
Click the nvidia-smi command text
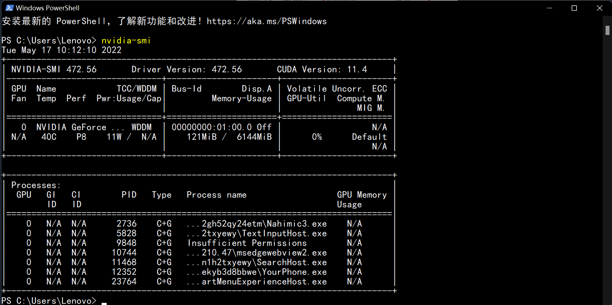(x=126, y=41)
